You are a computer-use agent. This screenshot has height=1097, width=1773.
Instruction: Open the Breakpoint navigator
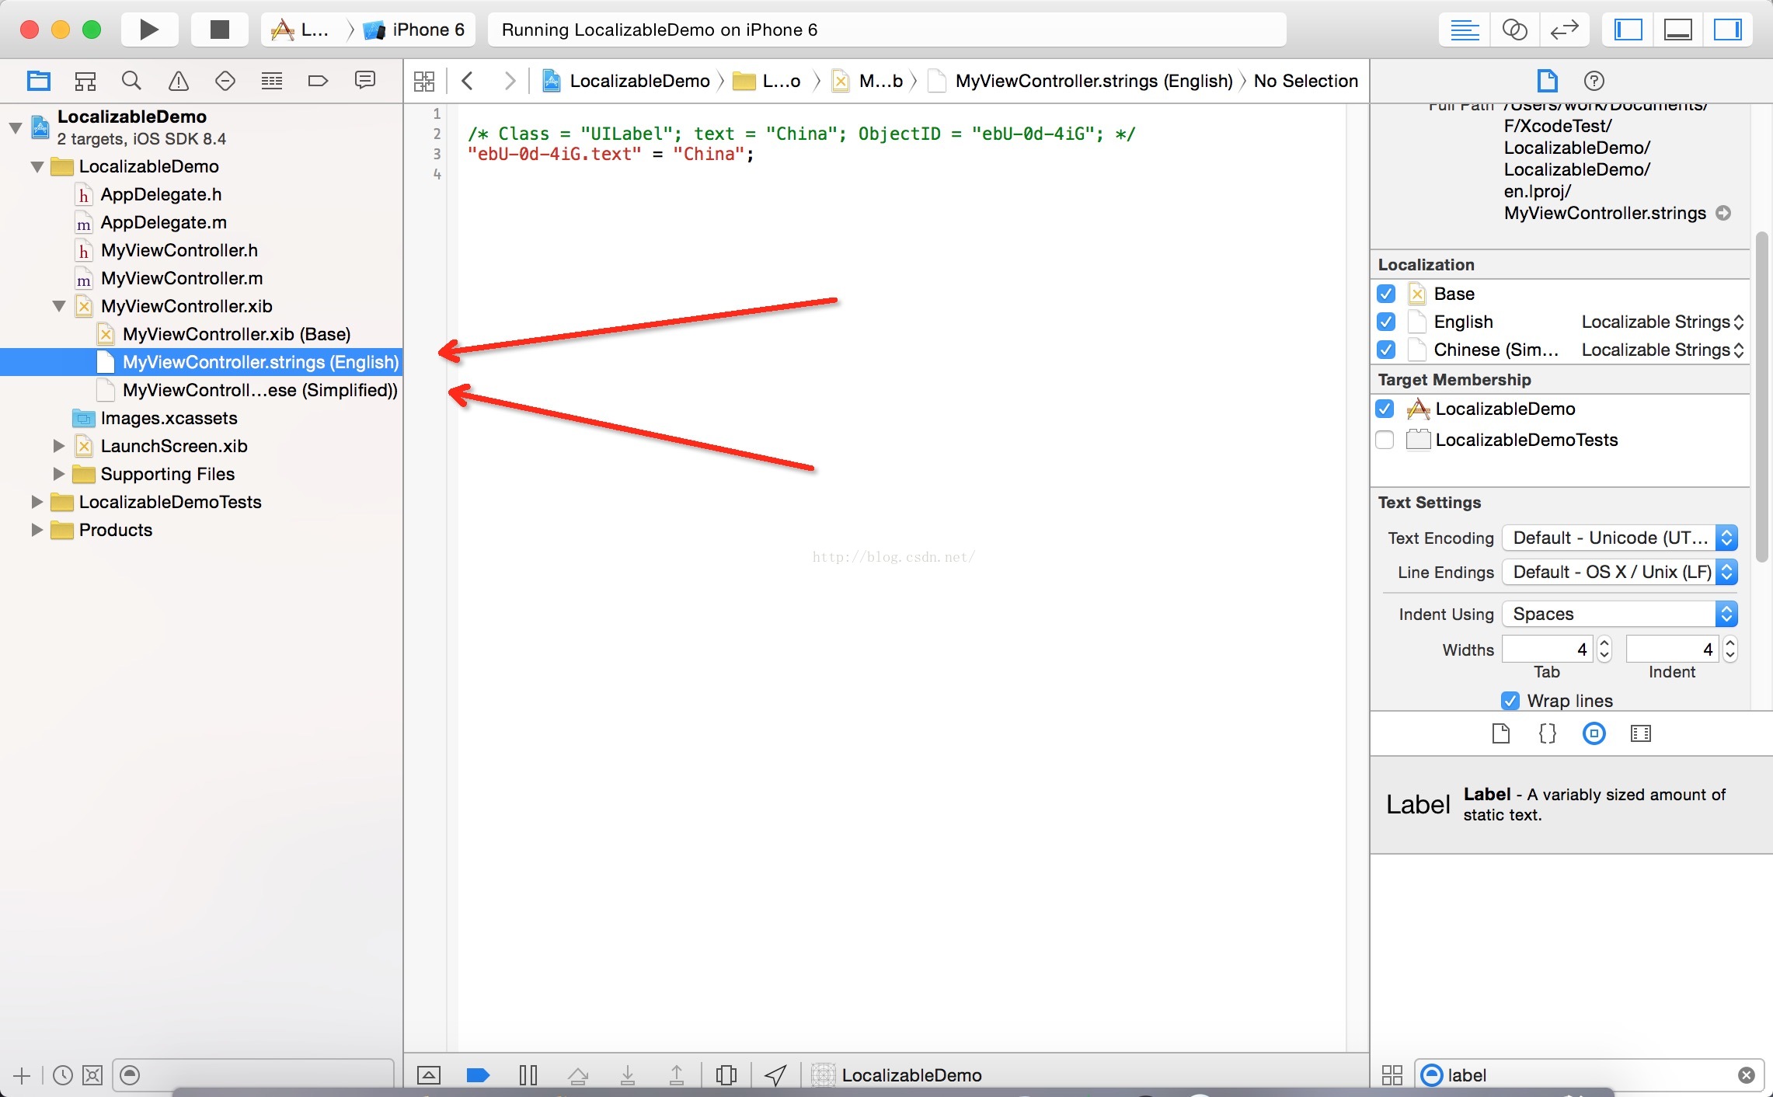[x=319, y=81]
